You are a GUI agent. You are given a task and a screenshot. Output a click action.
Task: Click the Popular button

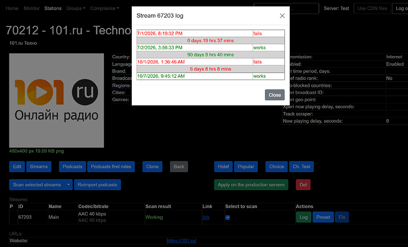(x=246, y=167)
